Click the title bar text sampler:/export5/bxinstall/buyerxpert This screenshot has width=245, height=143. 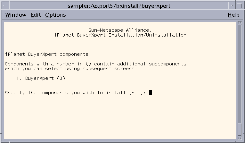pos(119,6)
